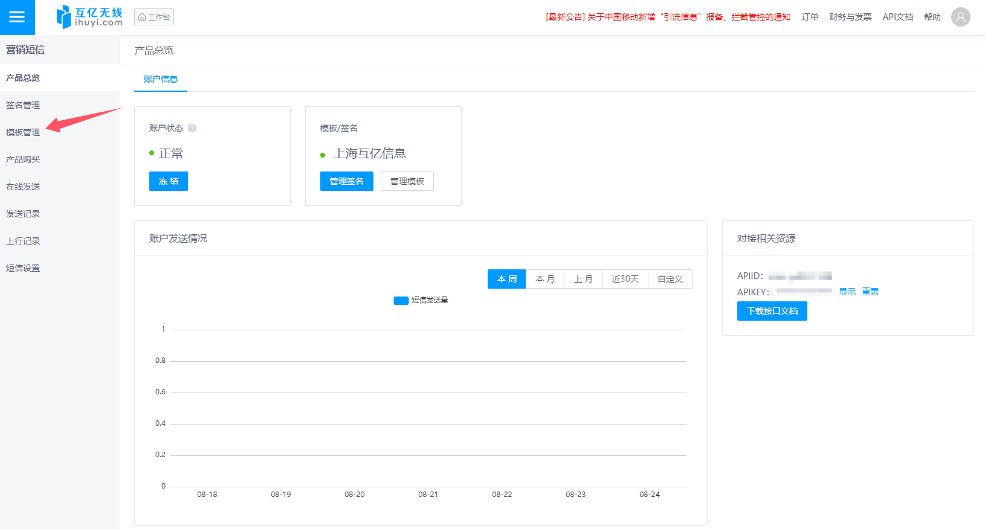Click the 冻结 button
Screen dimensions: 985x529
coord(169,181)
